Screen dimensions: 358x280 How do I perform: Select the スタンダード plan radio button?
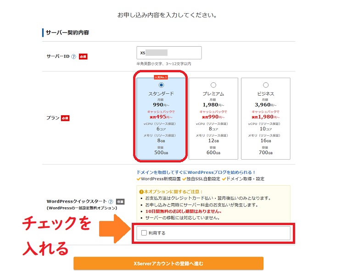click(x=161, y=85)
